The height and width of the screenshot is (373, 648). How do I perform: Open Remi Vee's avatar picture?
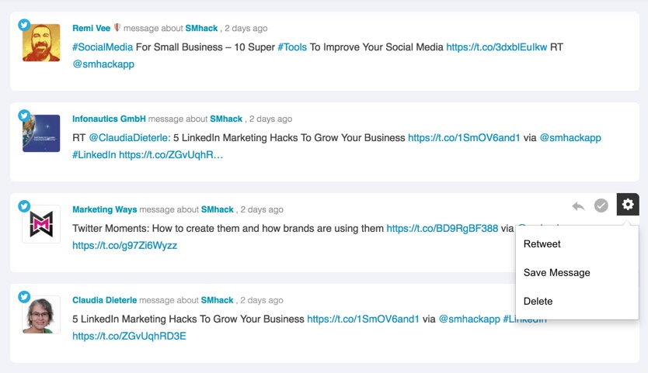click(x=41, y=43)
